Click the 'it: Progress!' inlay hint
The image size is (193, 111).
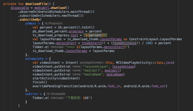(x=54, y=23)
